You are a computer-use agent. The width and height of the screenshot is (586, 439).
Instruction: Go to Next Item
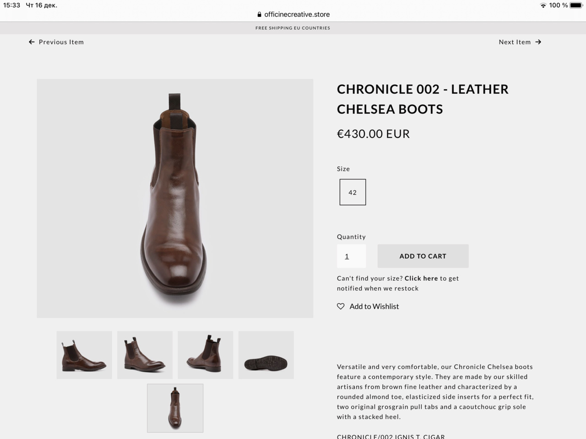515,42
